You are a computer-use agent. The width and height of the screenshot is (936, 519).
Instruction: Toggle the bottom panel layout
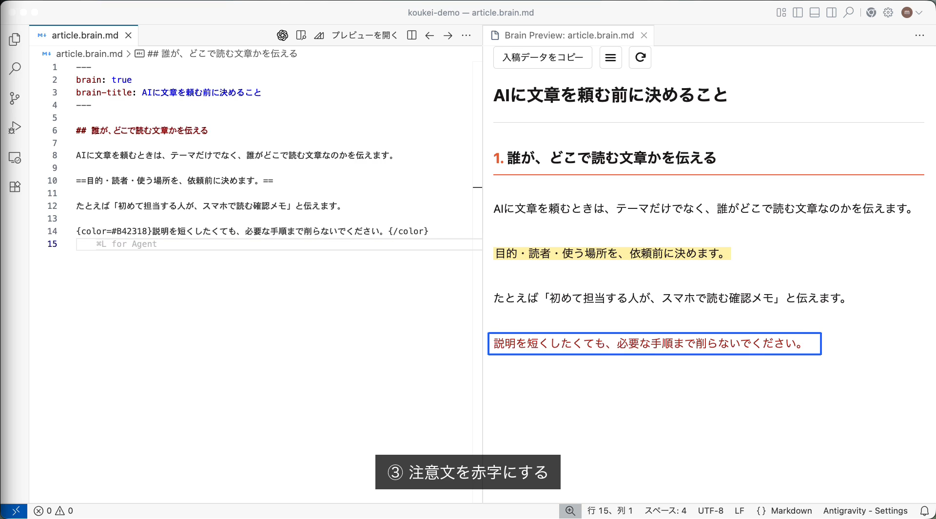(x=815, y=13)
